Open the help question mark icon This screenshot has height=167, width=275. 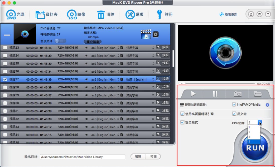(x=268, y=14)
